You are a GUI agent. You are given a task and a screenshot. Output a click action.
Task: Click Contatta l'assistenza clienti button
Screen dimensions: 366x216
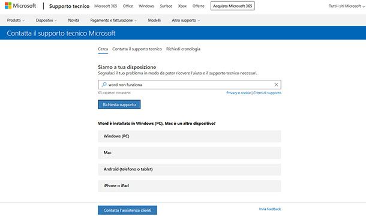click(x=127, y=210)
